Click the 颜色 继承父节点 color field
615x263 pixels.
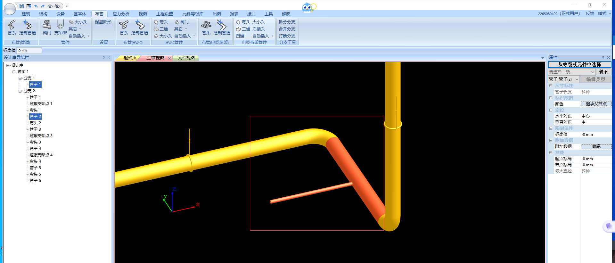[x=596, y=104]
